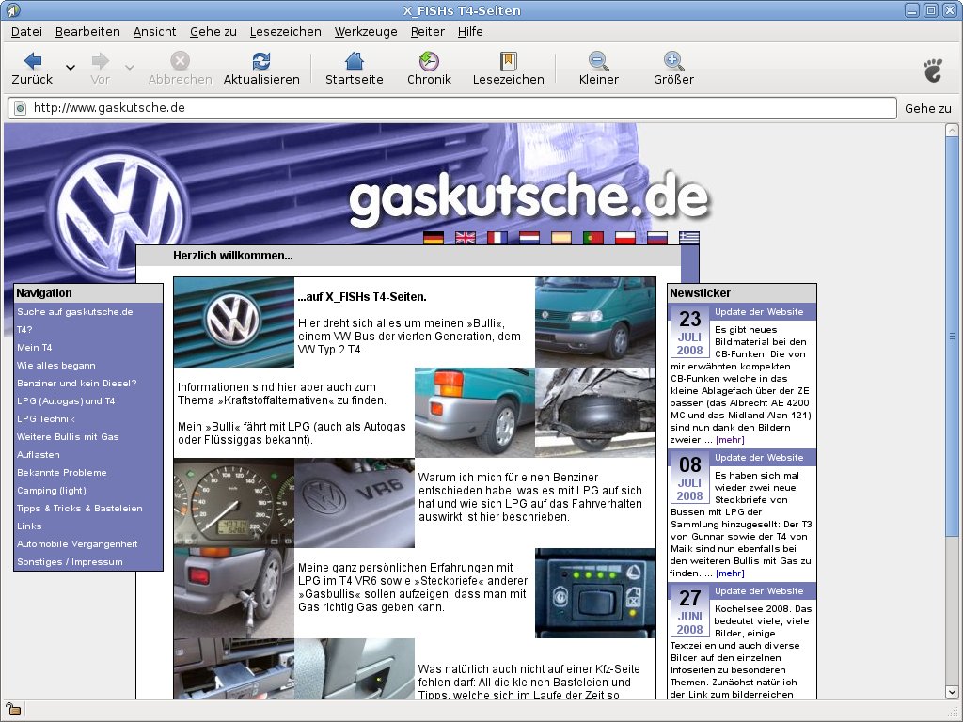Open Bekannte Probleme navigation link
Screen dimensions: 963x722
pos(61,472)
